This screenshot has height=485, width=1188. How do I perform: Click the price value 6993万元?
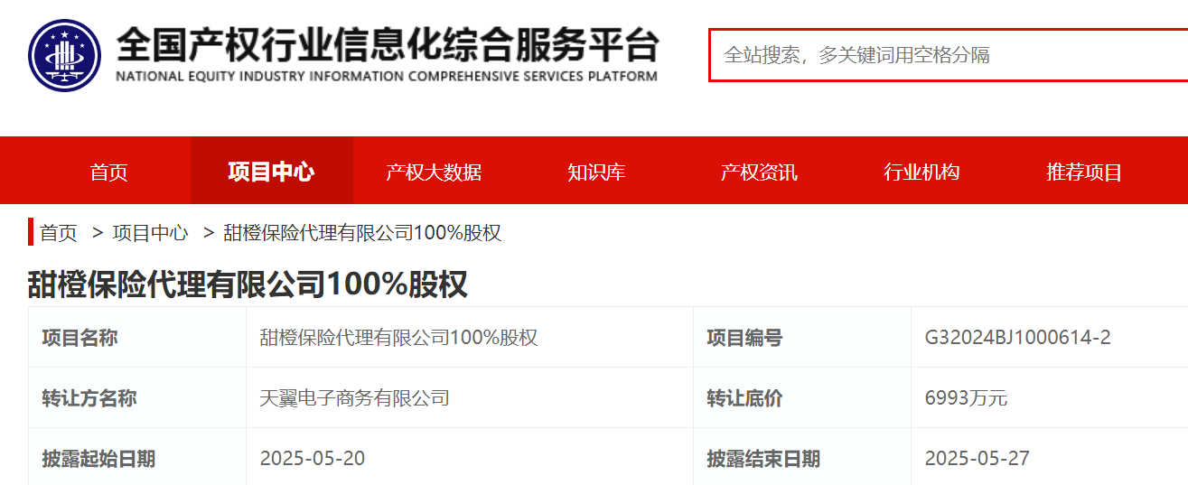tap(966, 397)
